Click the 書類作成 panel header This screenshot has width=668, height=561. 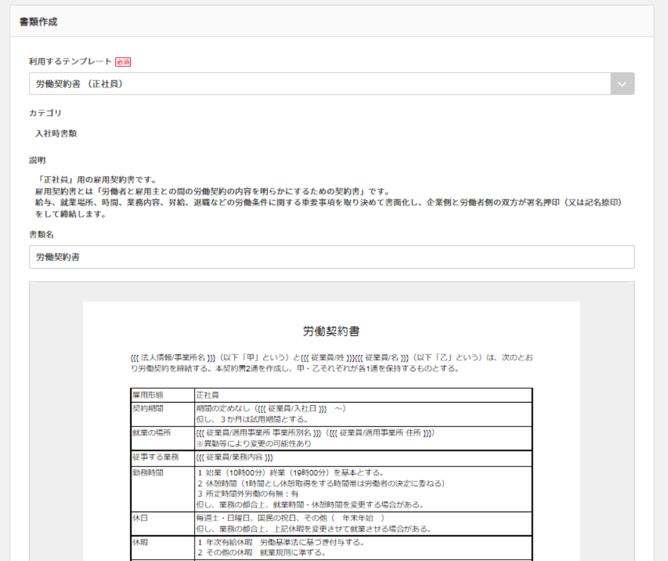[331, 21]
